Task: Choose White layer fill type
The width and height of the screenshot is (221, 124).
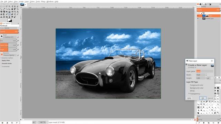Action: click(x=189, y=91)
